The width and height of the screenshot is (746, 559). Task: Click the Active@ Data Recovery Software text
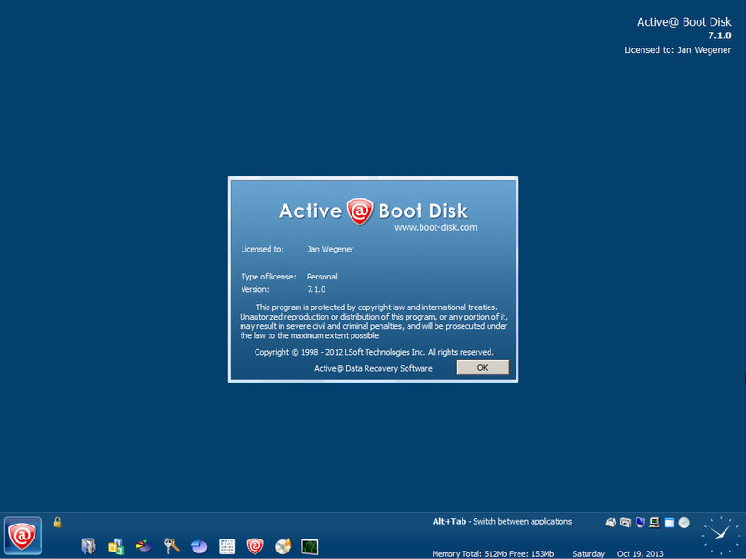click(373, 368)
